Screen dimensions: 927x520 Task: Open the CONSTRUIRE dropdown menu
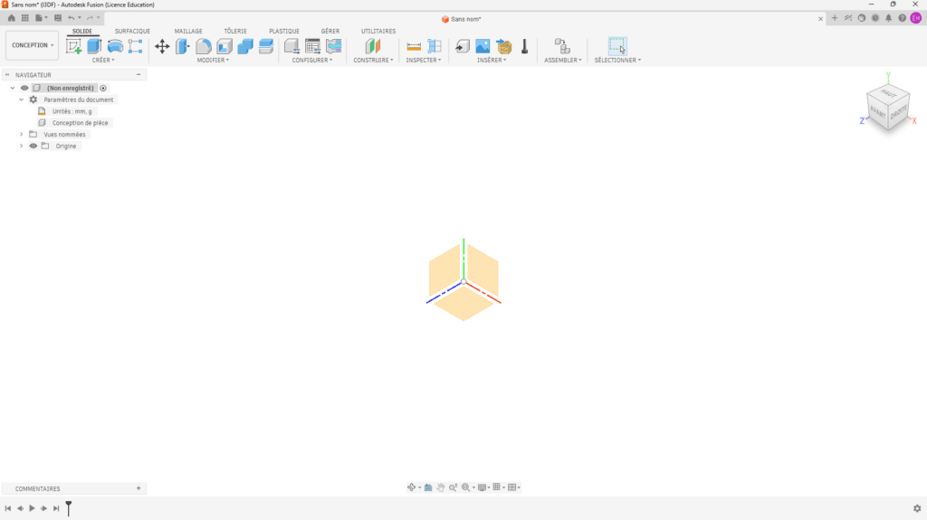click(x=373, y=61)
